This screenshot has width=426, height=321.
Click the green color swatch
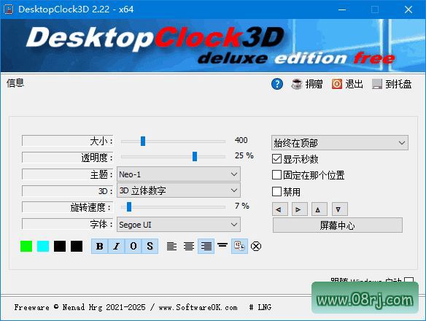[x=26, y=247]
